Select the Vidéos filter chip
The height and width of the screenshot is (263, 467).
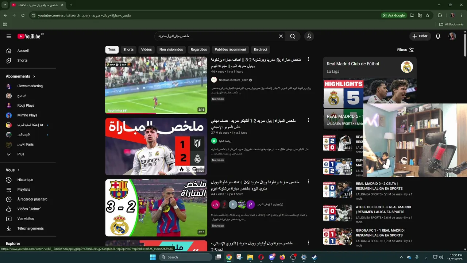point(146,49)
